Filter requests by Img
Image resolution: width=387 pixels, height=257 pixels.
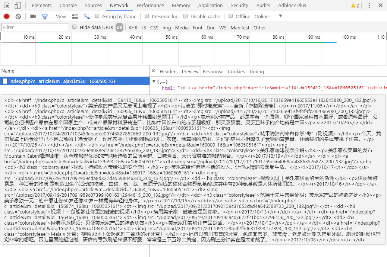click(x=167, y=28)
